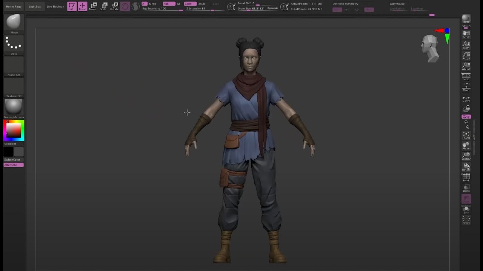Toggle the Floor grid
Screen dimensions: 483x271
[x=466, y=88]
